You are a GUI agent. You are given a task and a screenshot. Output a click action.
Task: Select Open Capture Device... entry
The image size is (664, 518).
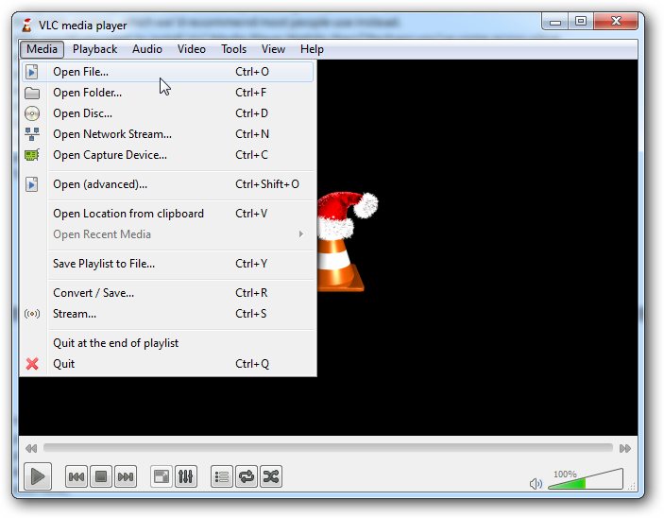(x=168, y=155)
